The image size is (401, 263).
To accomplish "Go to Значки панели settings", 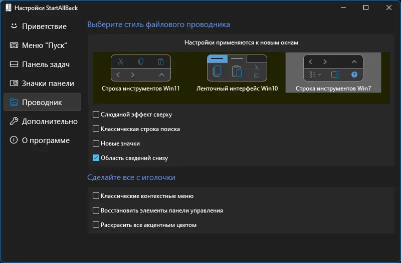I will pyautogui.click(x=42, y=83).
